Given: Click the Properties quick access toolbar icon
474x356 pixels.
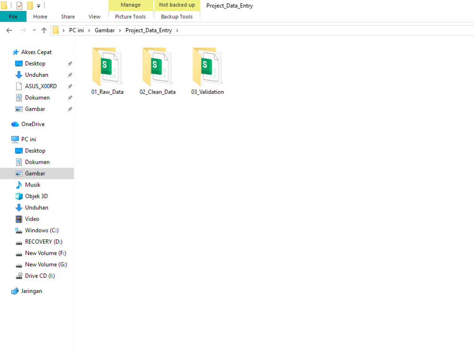Looking at the screenshot, I should pos(19,5).
